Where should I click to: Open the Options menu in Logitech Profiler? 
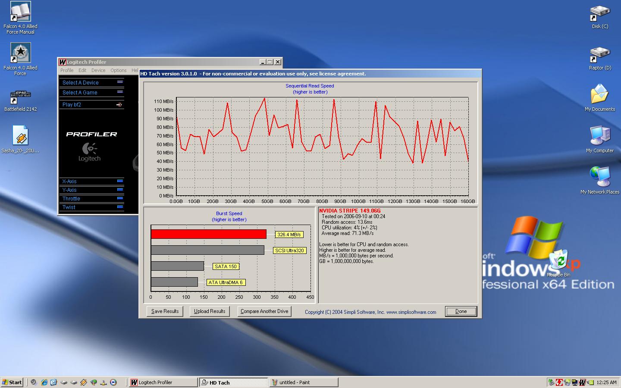coord(118,70)
